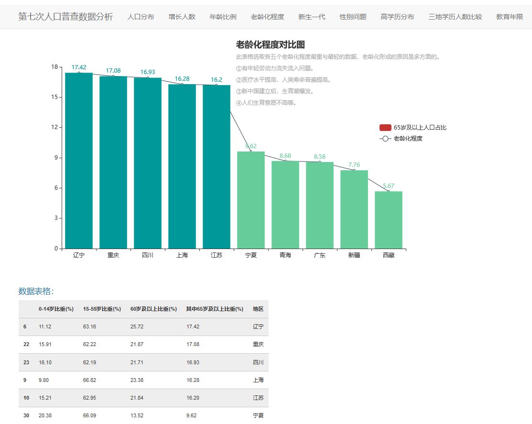Viewport: 532px width, 424px height.
Task: Click the 17.08 value label on chart
Action: tap(113, 71)
